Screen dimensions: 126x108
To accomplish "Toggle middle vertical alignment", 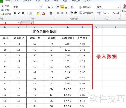I will point(62,7).
